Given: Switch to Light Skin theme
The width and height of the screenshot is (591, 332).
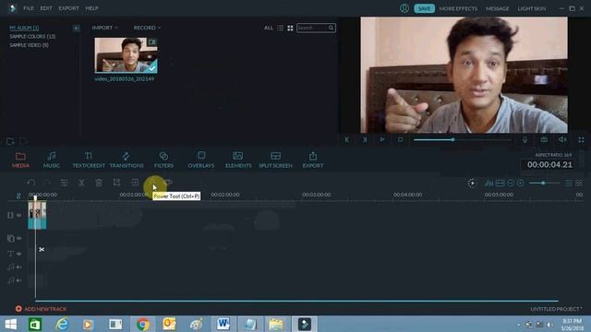Looking at the screenshot, I should tap(532, 8).
